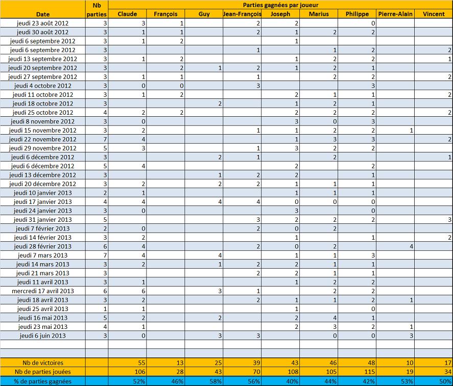Select the "Pierre-Alain" column header
The height and width of the screenshot is (386, 453).
(395, 14)
